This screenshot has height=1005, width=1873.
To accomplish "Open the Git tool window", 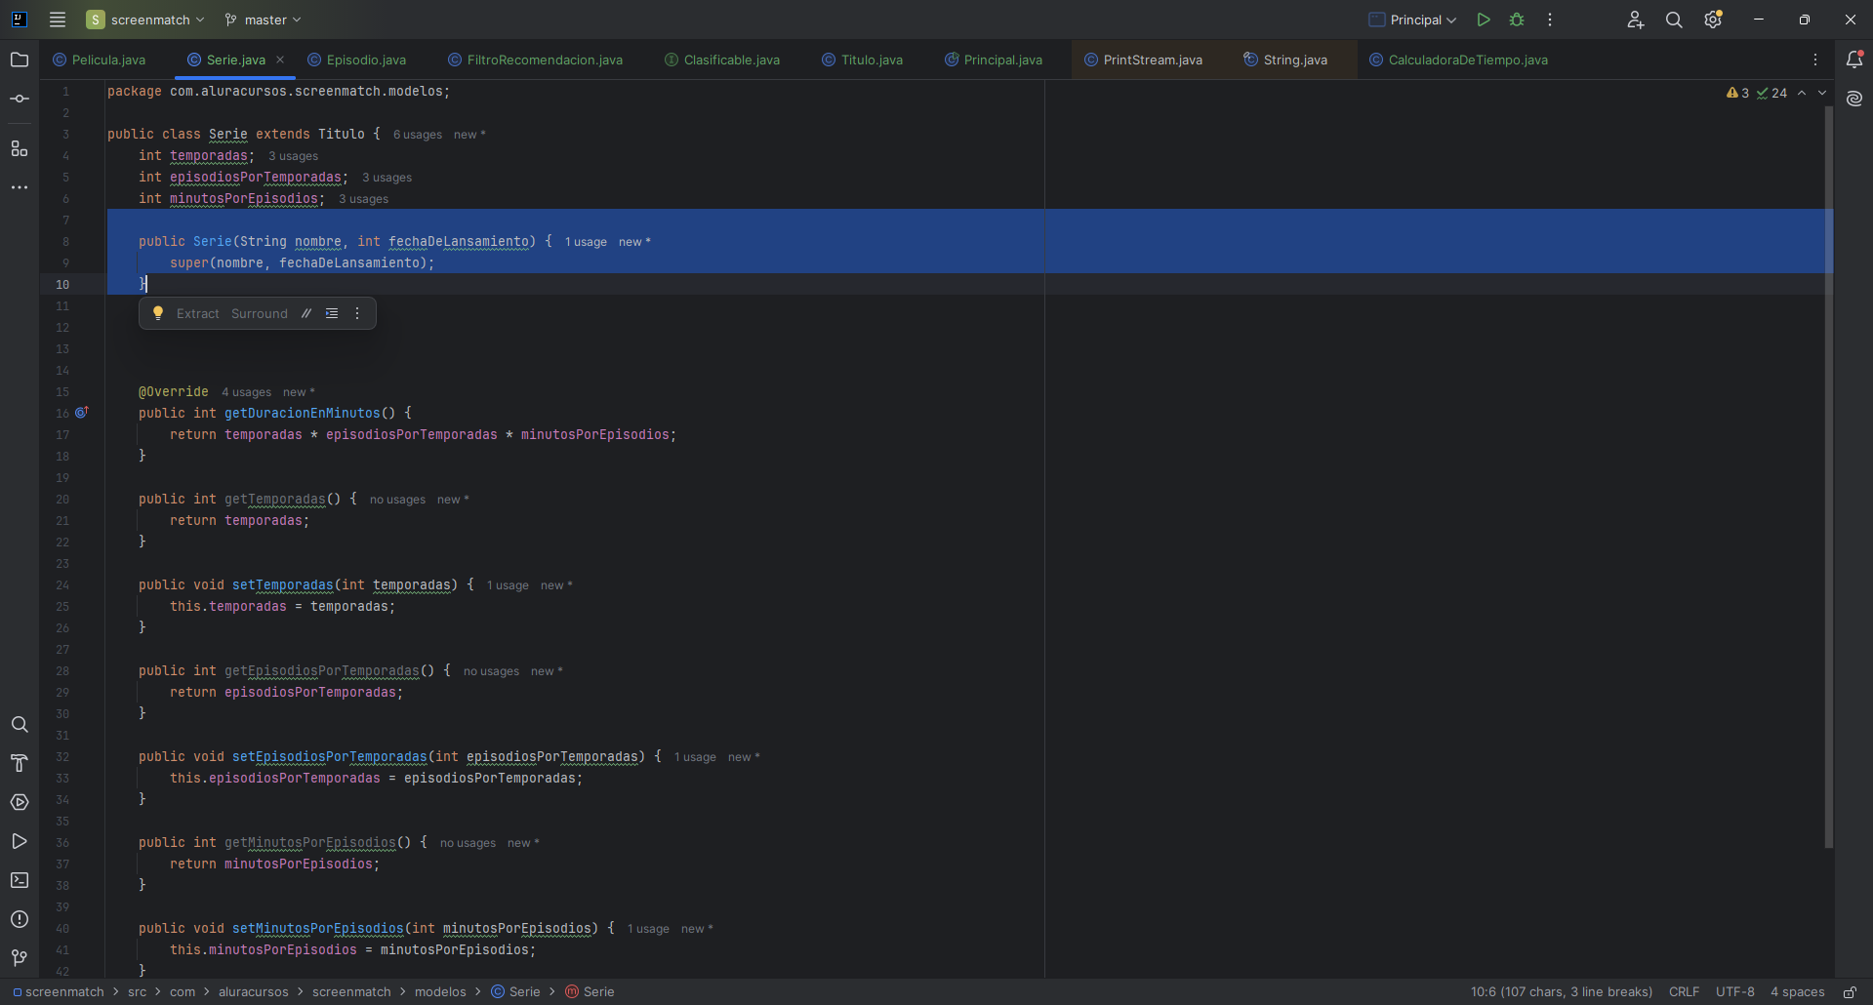I will tap(20, 958).
